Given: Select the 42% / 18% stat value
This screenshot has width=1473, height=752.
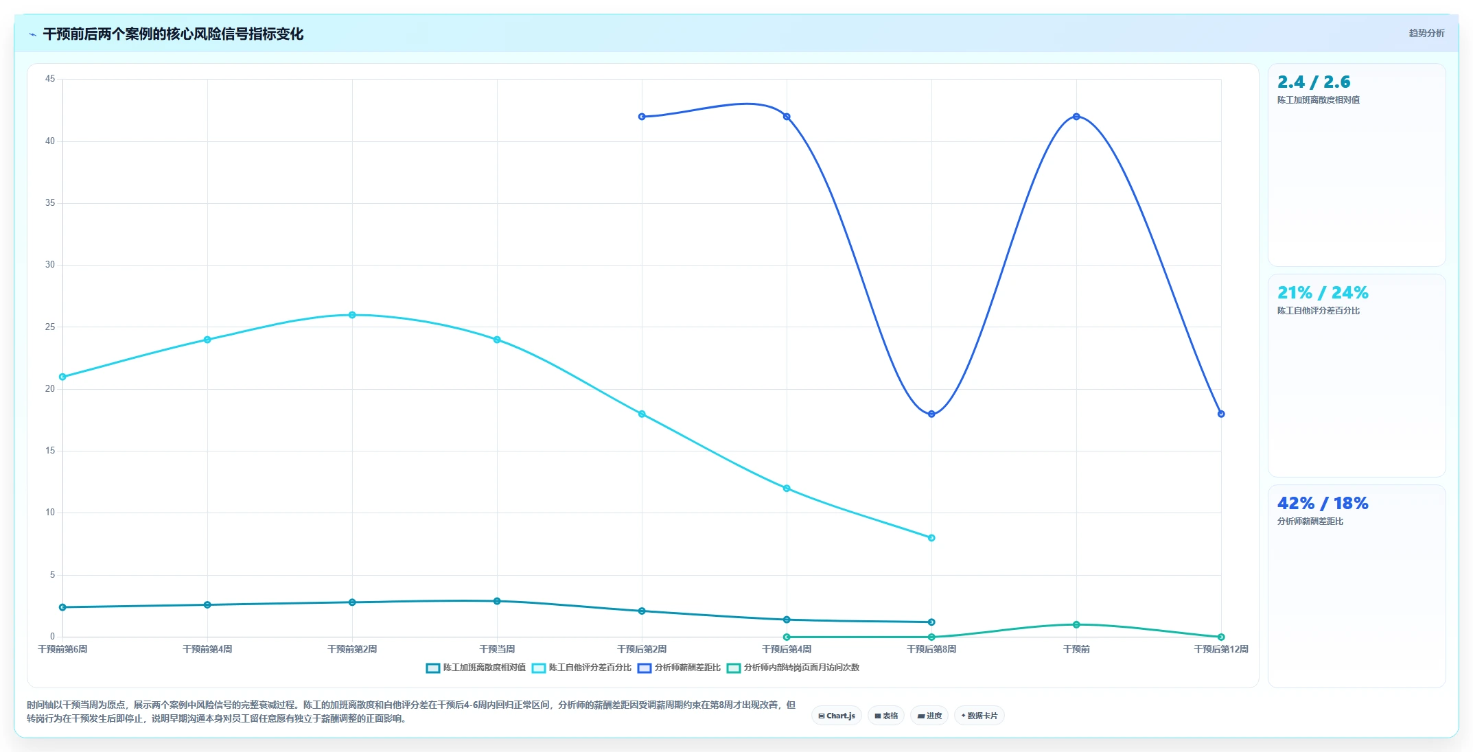Looking at the screenshot, I should pyautogui.click(x=1323, y=504).
